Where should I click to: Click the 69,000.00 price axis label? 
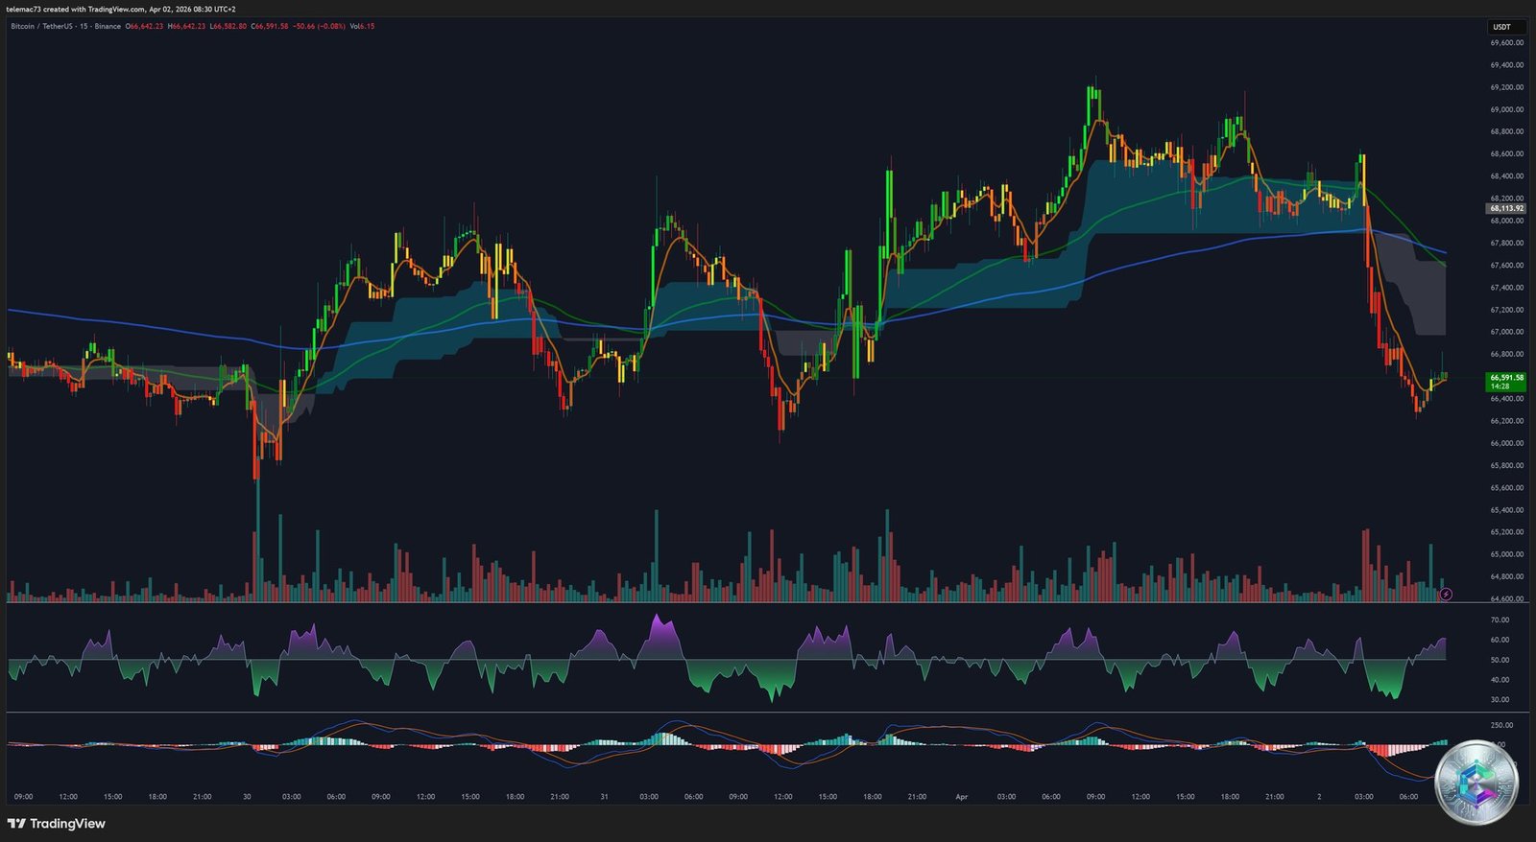(x=1507, y=109)
